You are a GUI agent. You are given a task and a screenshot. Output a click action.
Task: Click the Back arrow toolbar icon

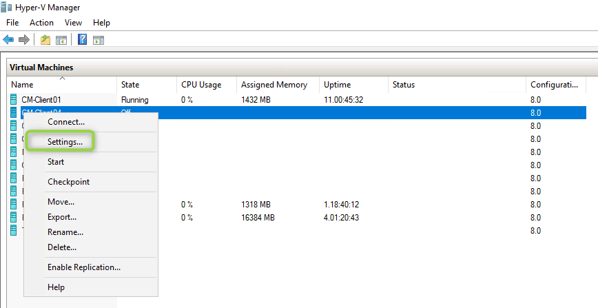click(x=8, y=40)
